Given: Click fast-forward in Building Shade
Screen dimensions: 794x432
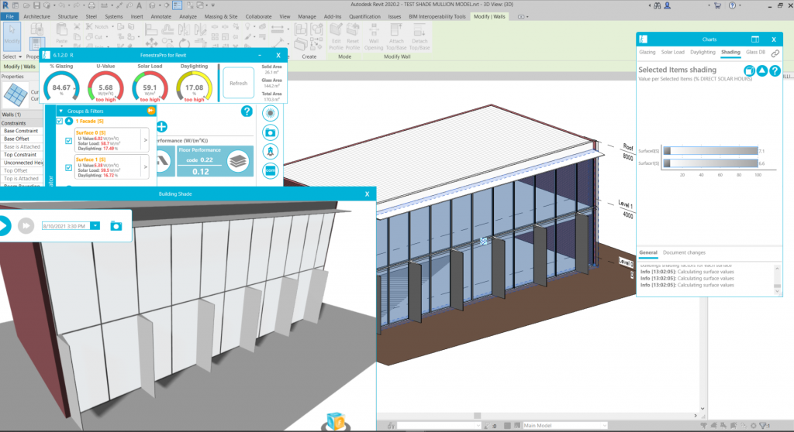Looking at the screenshot, I should [x=26, y=225].
